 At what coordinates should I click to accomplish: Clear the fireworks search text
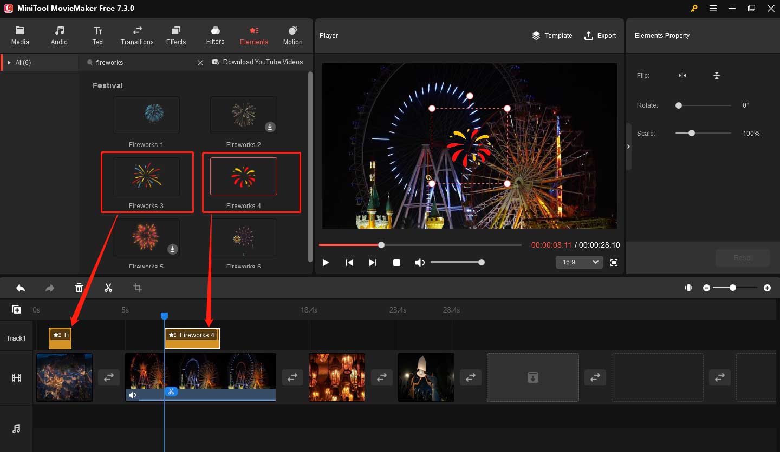(x=200, y=63)
